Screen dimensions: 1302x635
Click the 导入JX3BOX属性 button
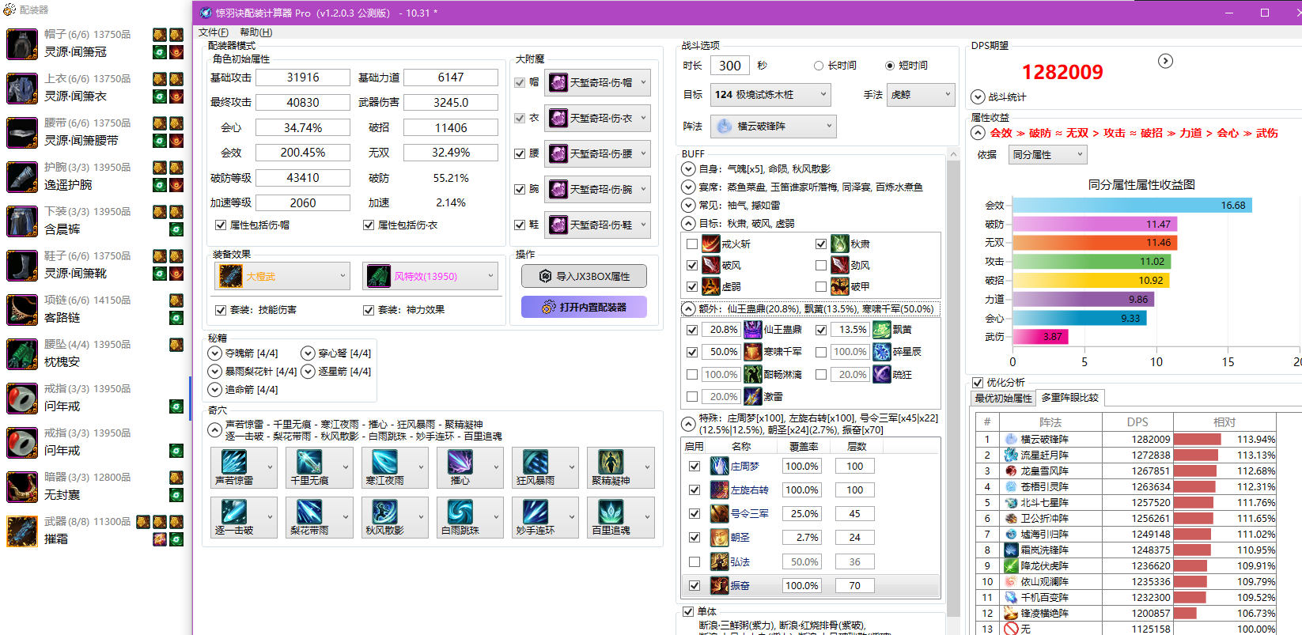pos(584,276)
